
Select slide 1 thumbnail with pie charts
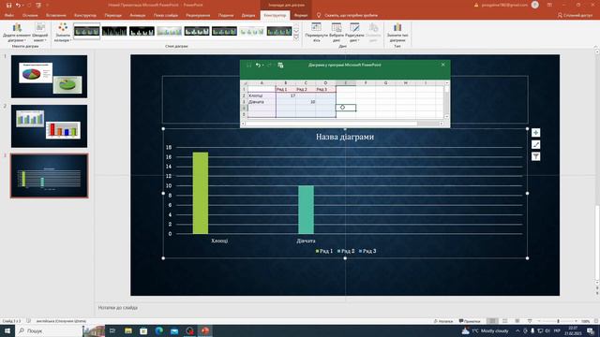click(49, 77)
